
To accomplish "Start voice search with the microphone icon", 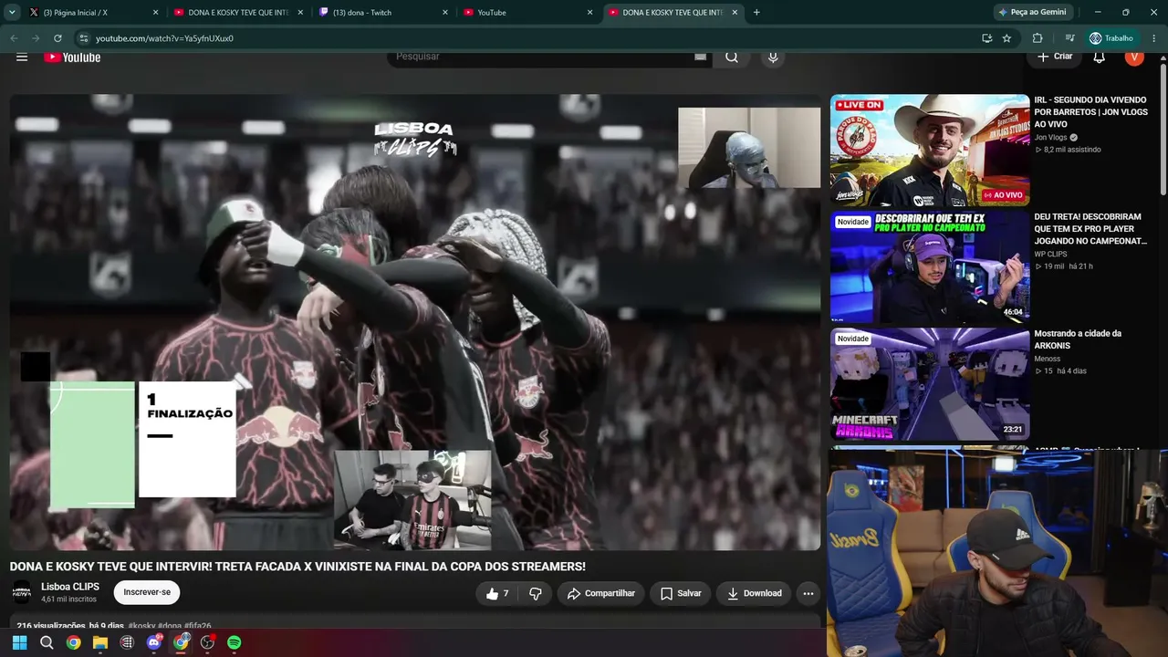I will point(773,57).
